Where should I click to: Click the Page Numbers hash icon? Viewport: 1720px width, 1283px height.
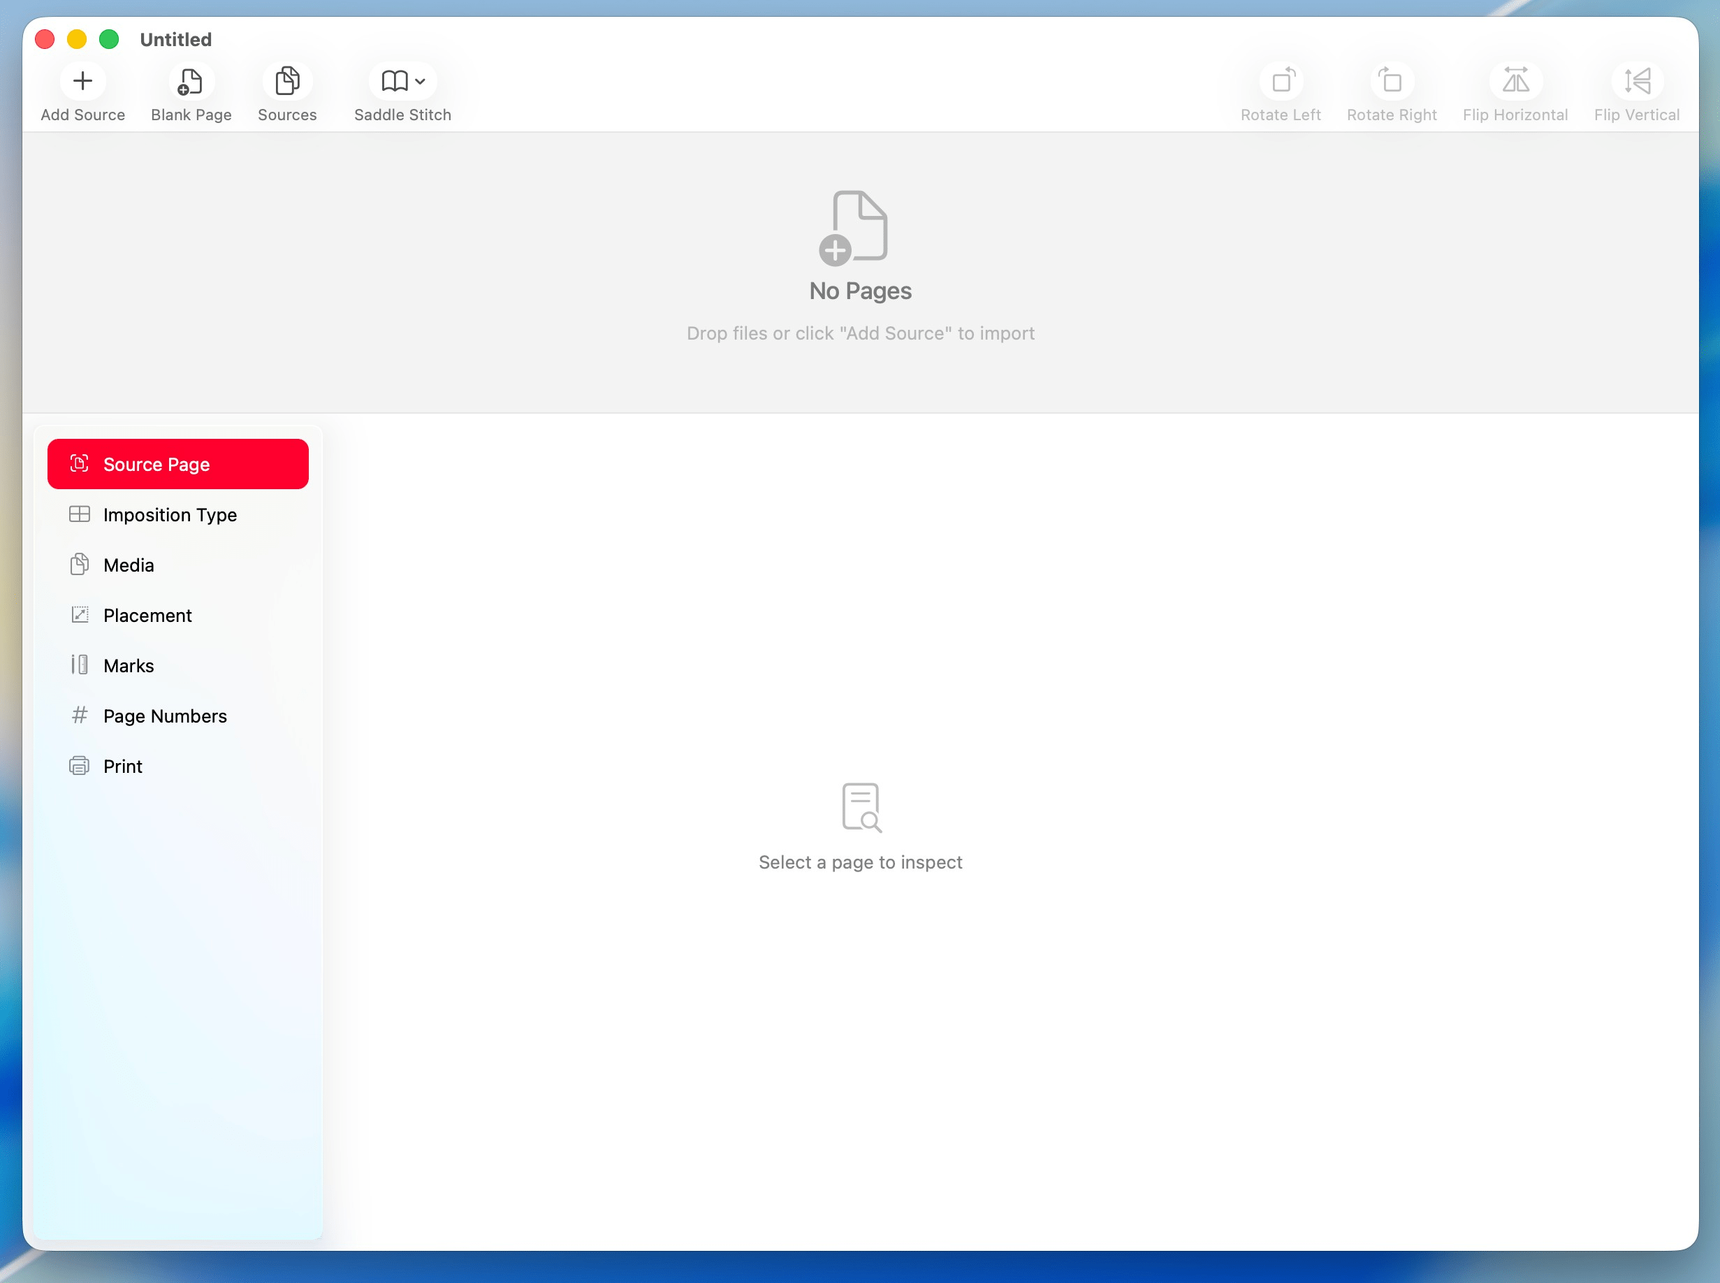click(x=80, y=716)
